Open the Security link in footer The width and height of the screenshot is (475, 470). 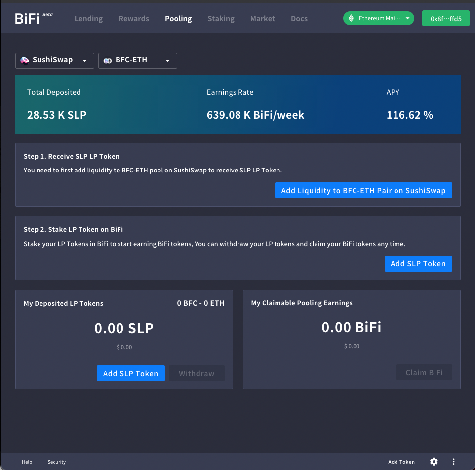(x=57, y=462)
